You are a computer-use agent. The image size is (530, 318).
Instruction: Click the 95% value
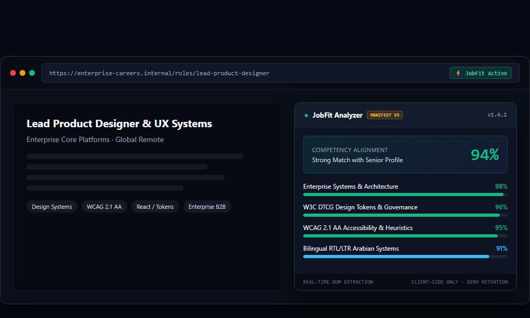501,228
